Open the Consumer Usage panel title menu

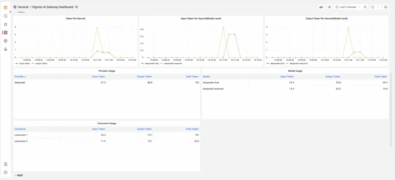107,123
